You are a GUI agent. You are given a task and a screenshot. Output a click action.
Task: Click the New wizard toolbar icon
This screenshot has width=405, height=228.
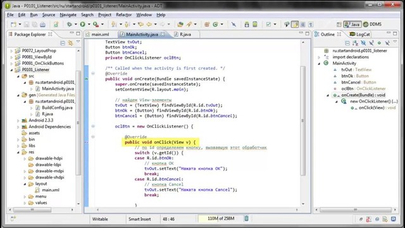tap(13, 24)
